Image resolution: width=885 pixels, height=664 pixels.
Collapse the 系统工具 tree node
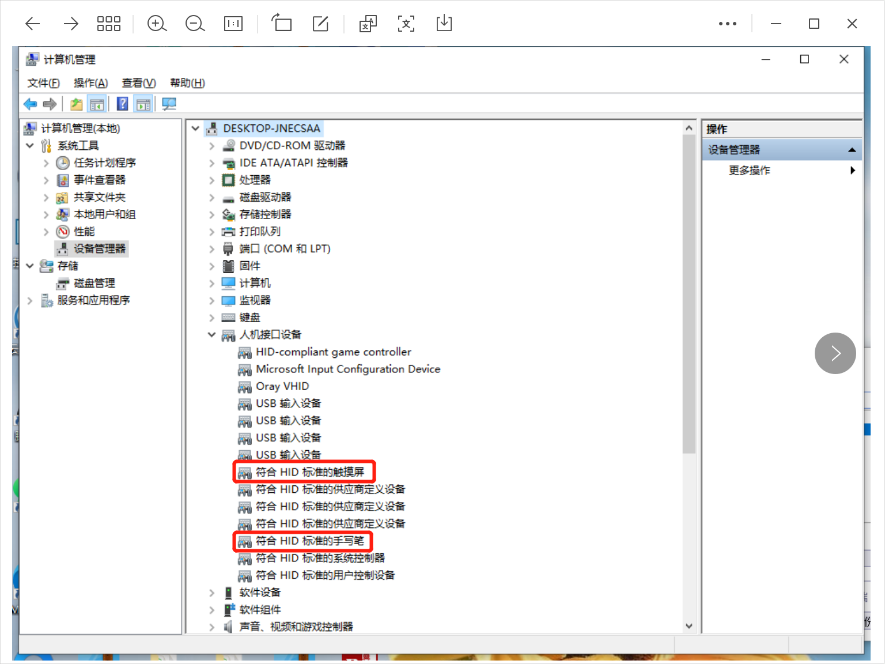click(30, 146)
